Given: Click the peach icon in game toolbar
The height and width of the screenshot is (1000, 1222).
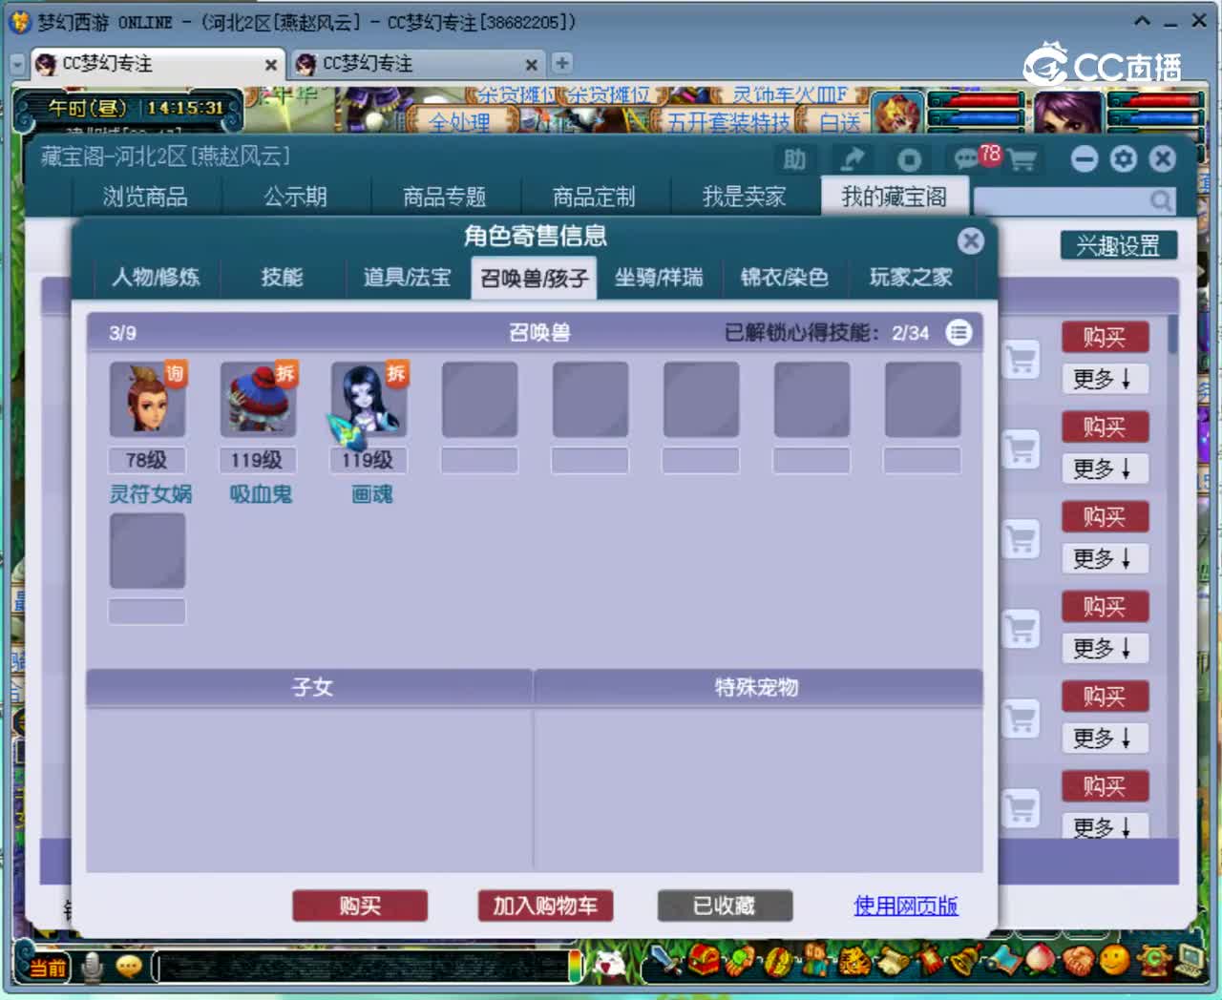Looking at the screenshot, I should pyautogui.click(x=1042, y=961).
